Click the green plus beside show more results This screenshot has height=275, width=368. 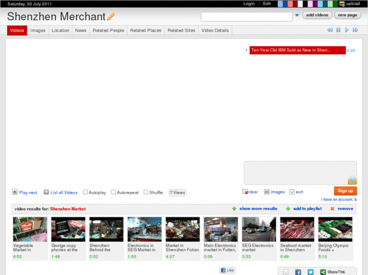[234, 208]
